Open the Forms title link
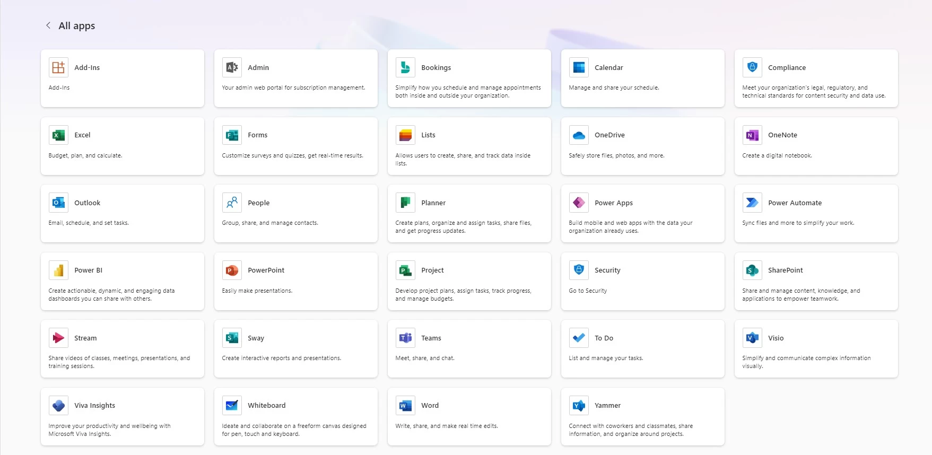Viewport: 932px width, 455px height. (257, 135)
